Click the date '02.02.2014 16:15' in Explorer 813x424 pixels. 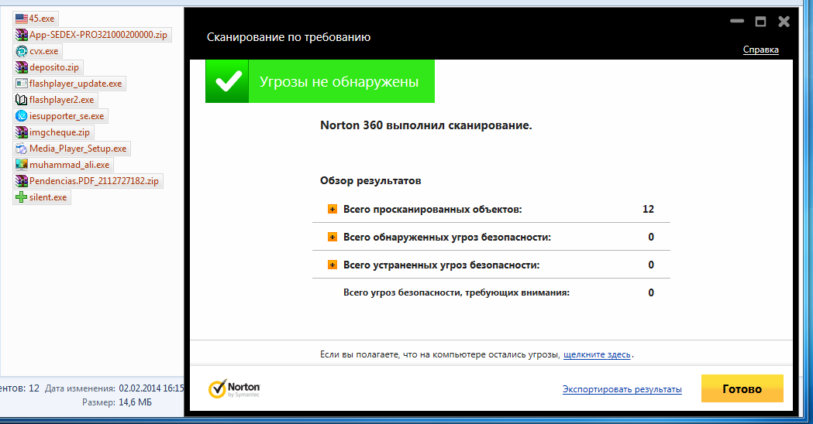[x=151, y=388]
